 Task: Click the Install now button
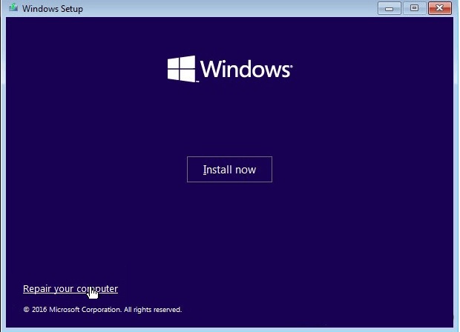click(x=229, y=170)
